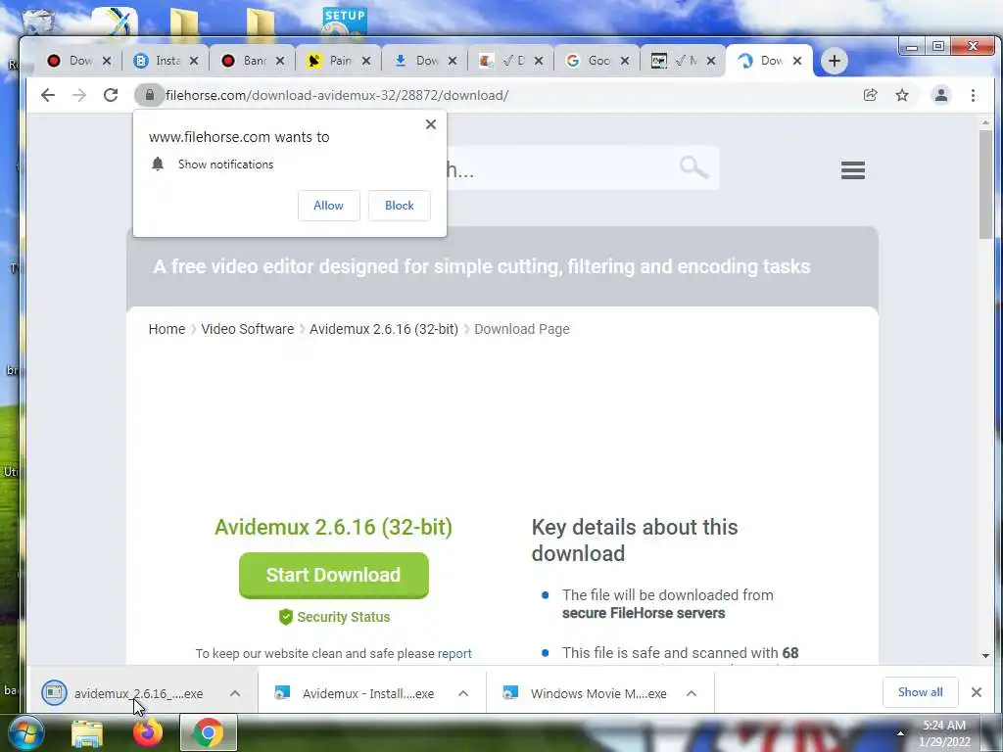
Task: Open FileHorse hamburger menu
Action: tap(853, 170)
